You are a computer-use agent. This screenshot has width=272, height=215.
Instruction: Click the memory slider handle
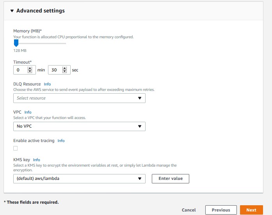coord(16,43)
